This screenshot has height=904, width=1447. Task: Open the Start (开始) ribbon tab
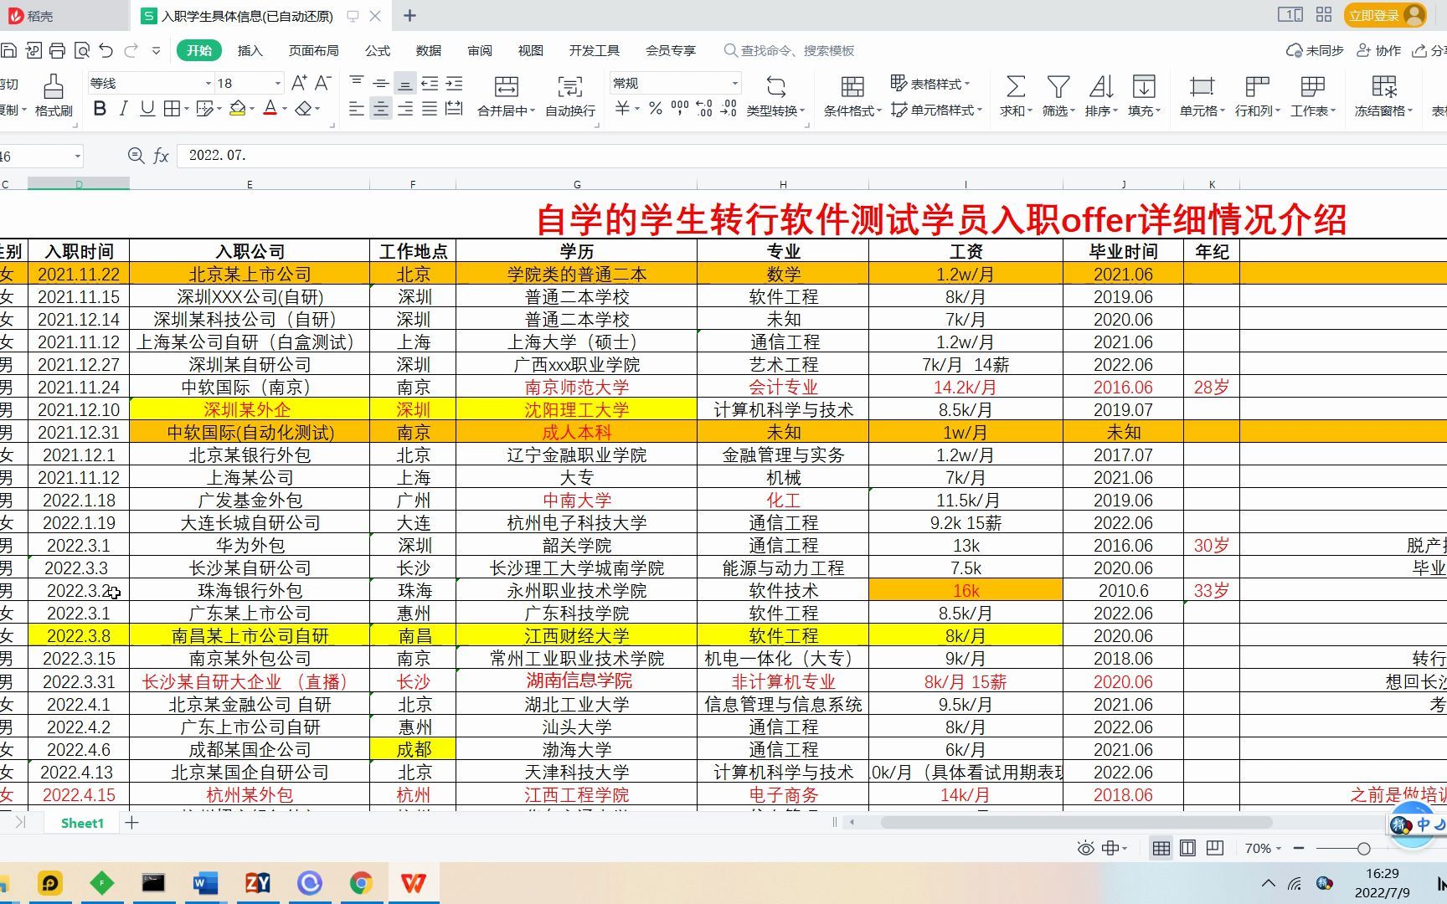pyautogui.click(x=199, y=50)
